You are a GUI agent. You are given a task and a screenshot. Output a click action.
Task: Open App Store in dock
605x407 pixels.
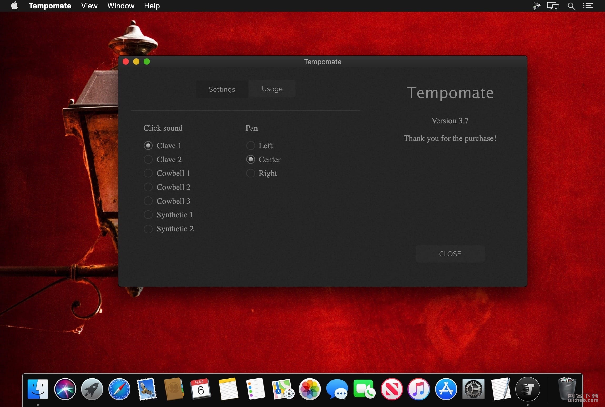446,389
